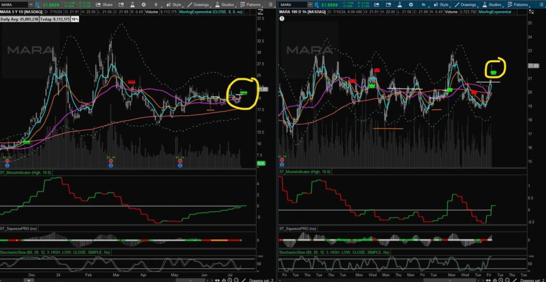Zoom out on the left chart

(236, 280)
